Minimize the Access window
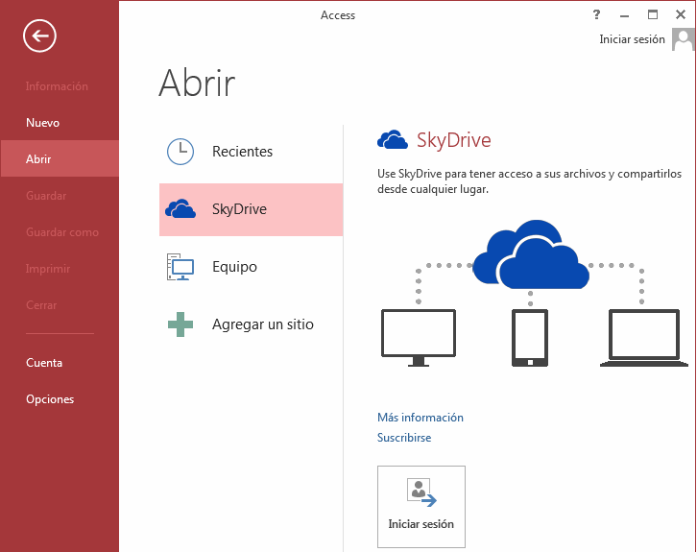 [625, 14]
